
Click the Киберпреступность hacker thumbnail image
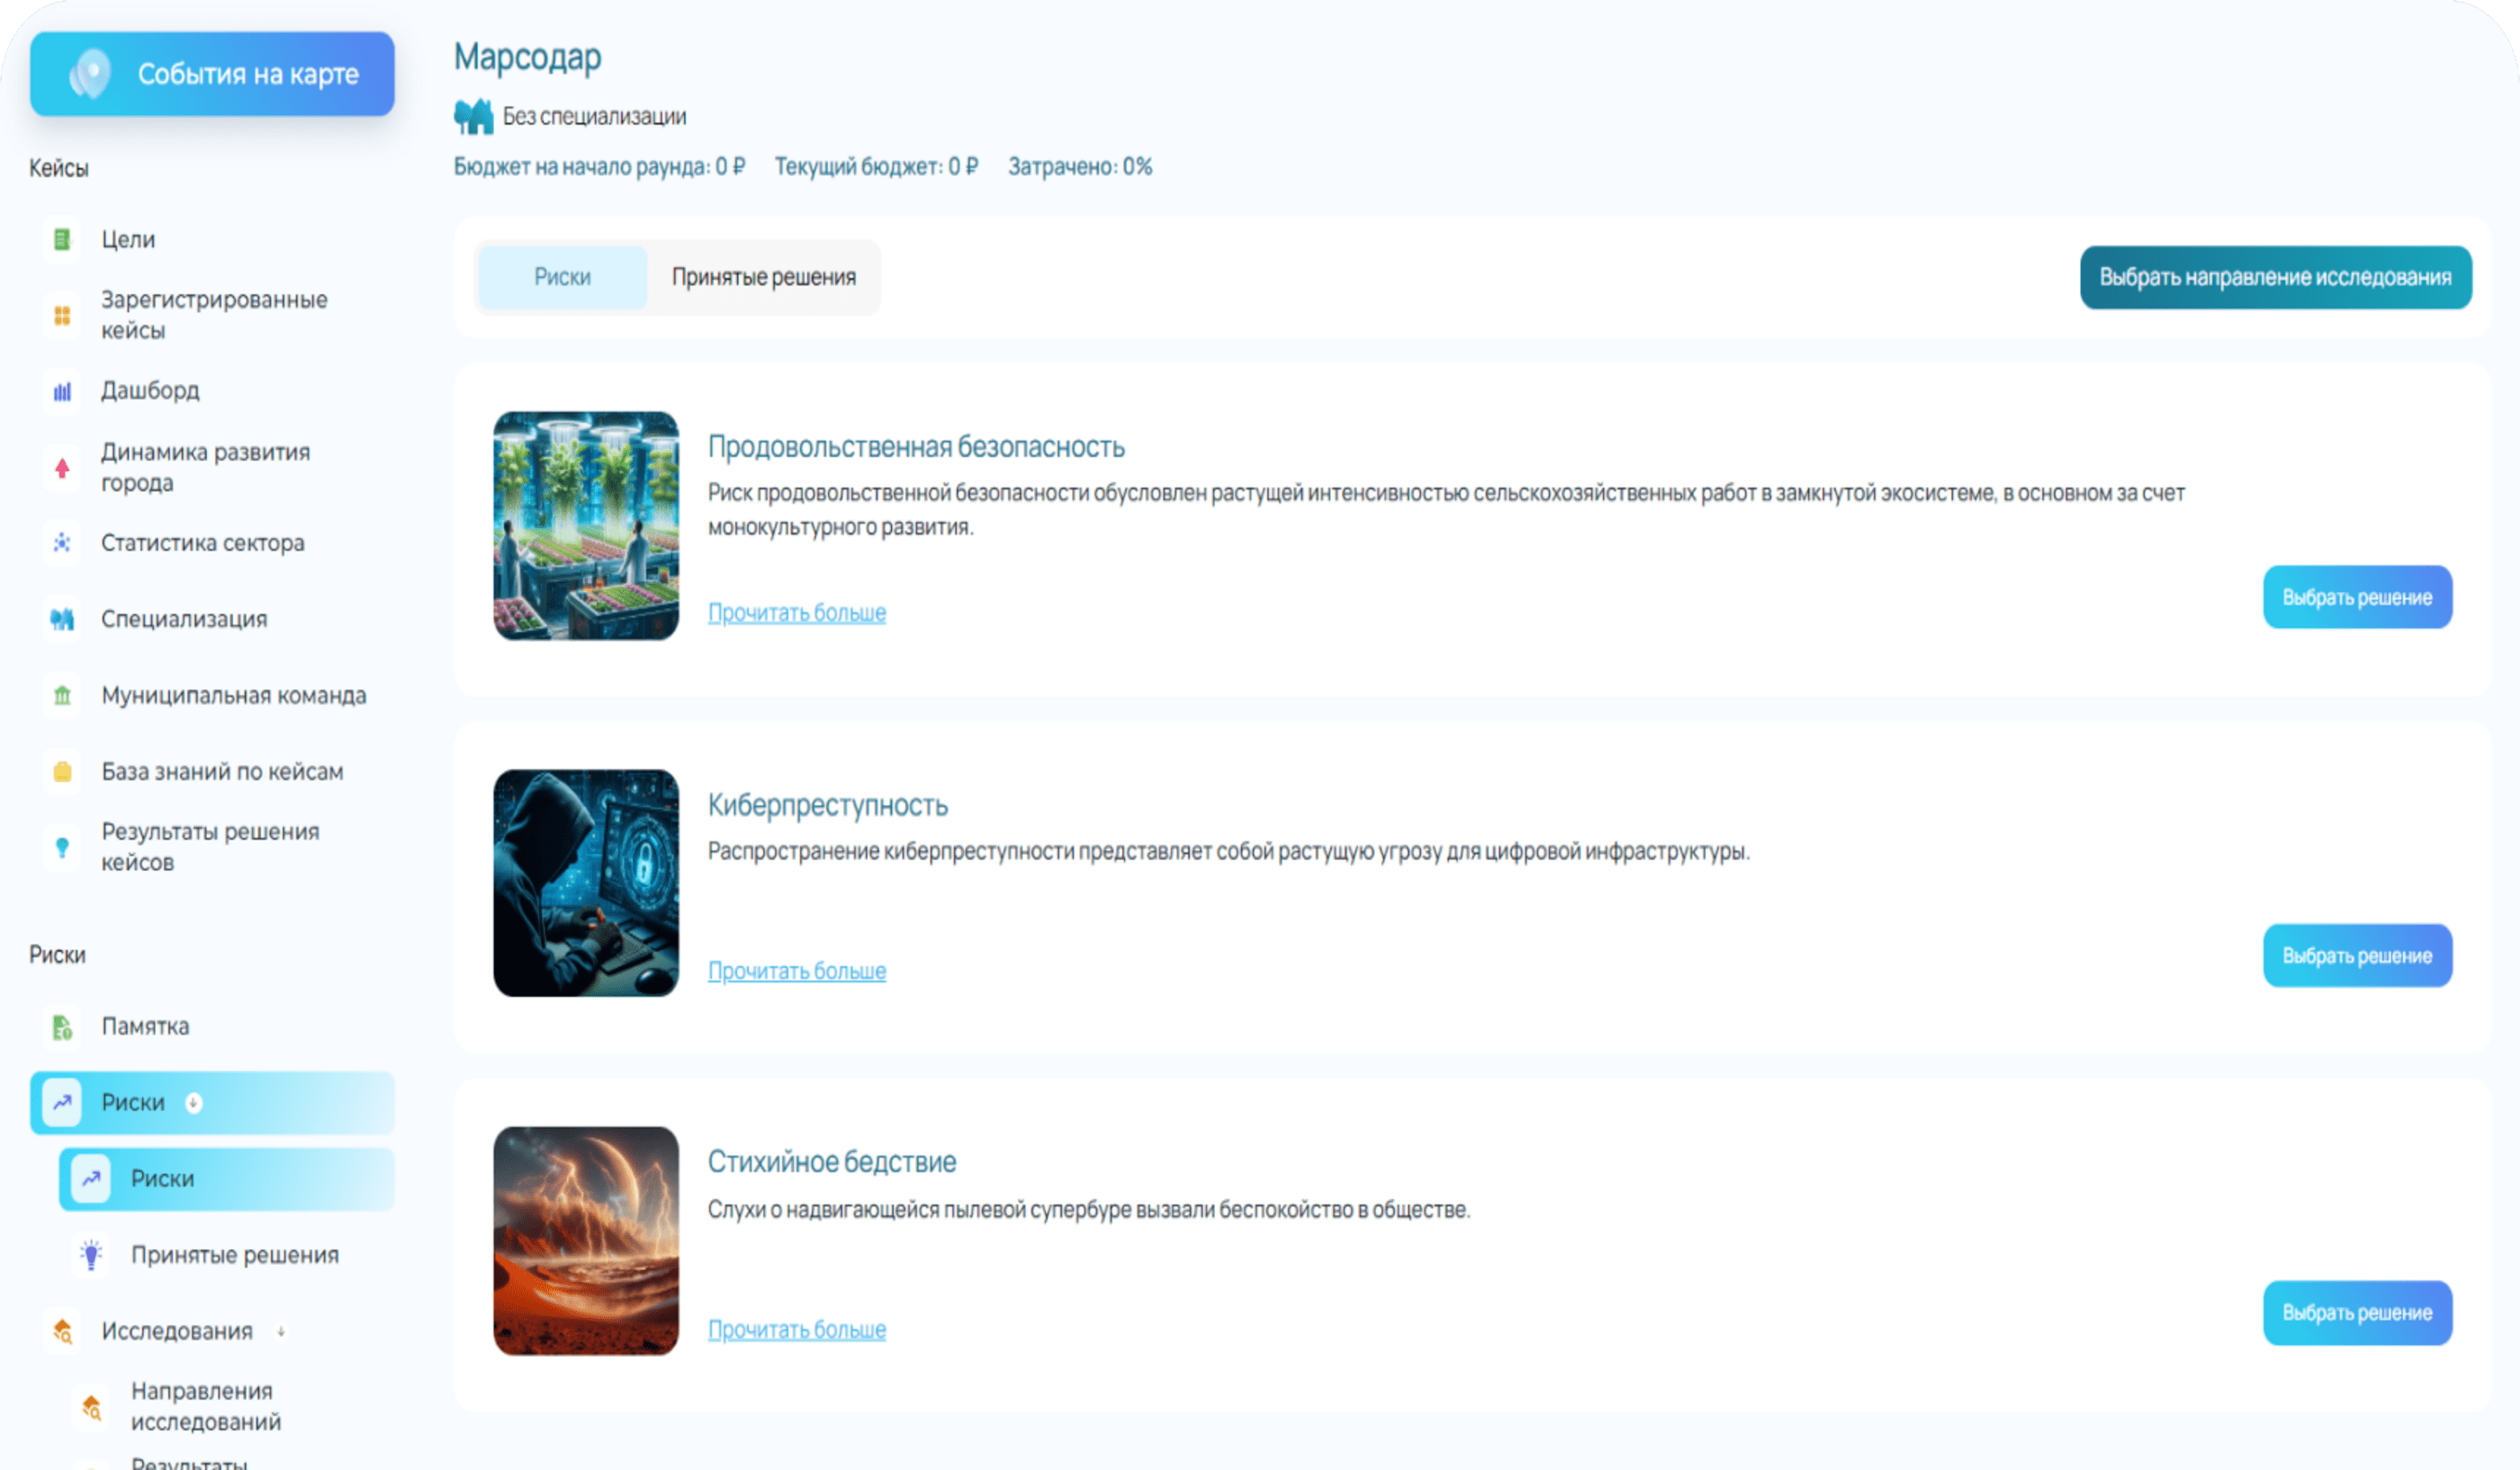585,883
